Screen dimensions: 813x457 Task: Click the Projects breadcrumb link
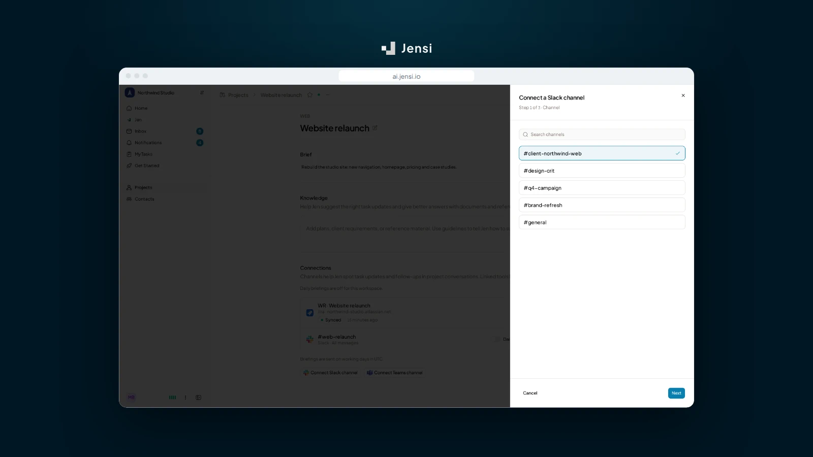238,95
